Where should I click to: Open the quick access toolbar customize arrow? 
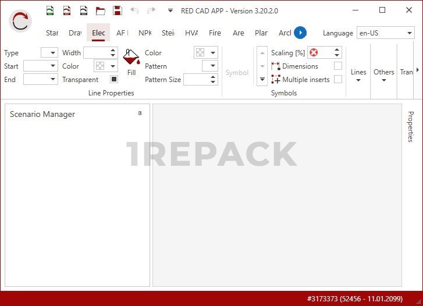[170, 10]
